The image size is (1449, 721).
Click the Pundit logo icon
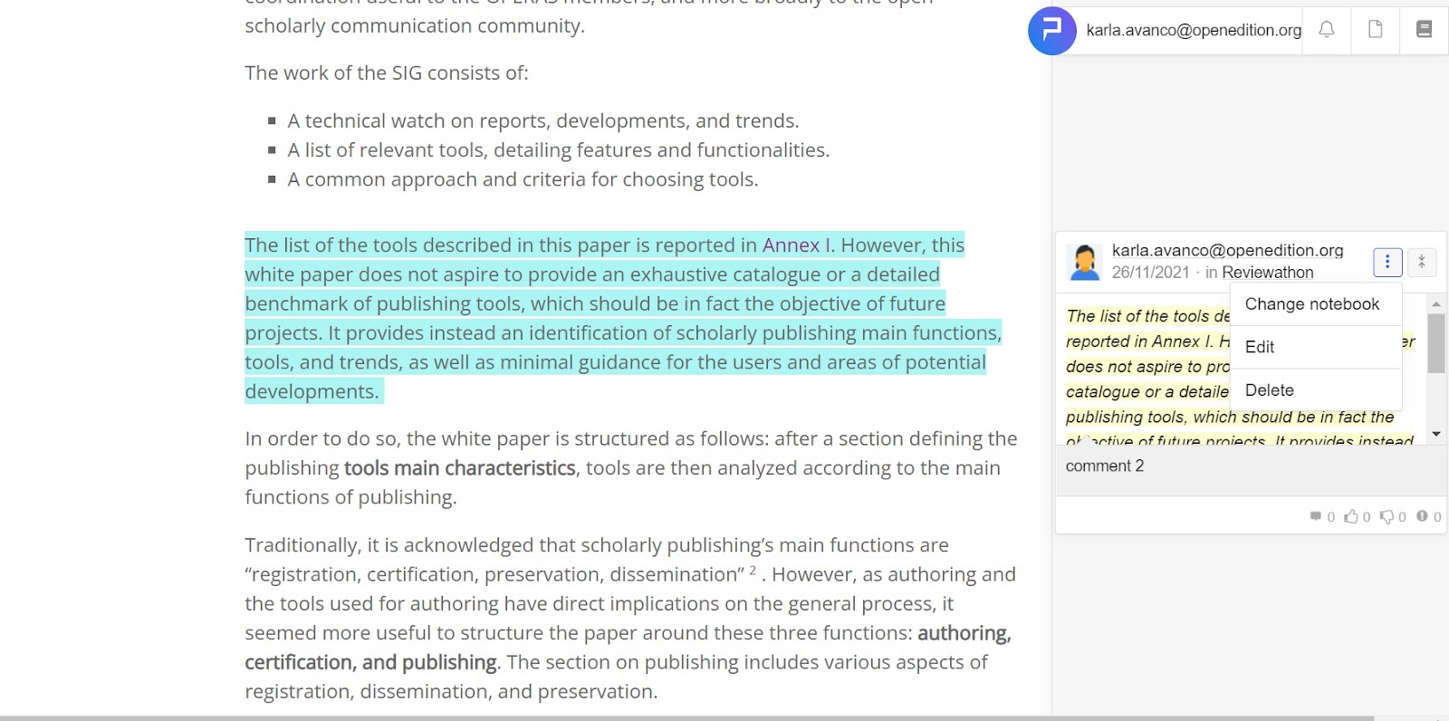click(x=1051, y=30)
